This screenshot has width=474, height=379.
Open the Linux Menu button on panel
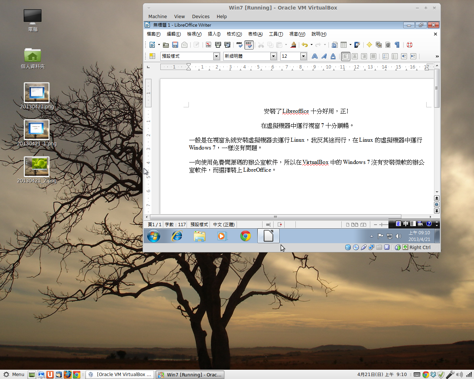coord(14,375)
